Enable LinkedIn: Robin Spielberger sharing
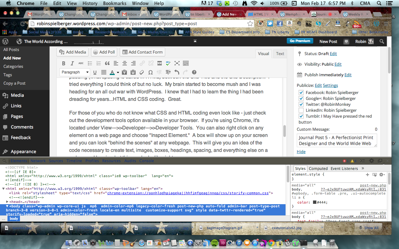The width and height of the screenshot is (399, 249). [x=301, y=110]
